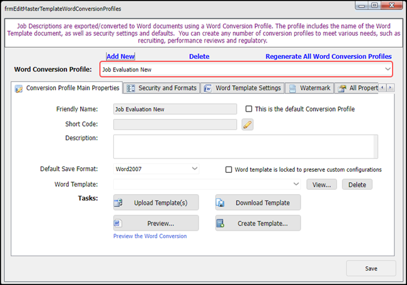Click the Conversion Profile Main Properties tab icon
This screenshot has height=285, width=407.
coord(19,88)
